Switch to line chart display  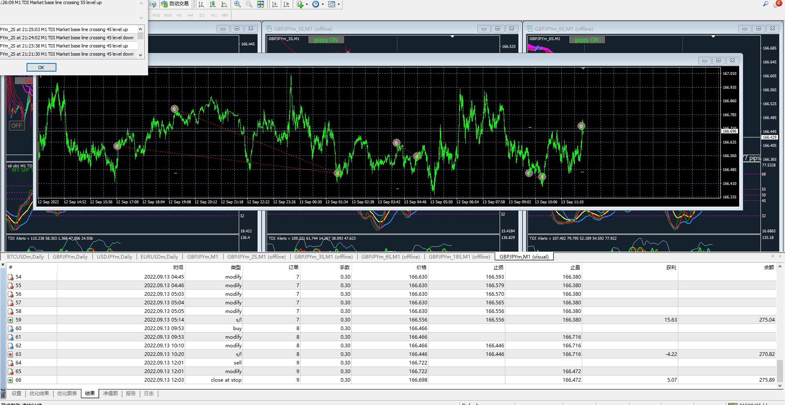[224, 4]
